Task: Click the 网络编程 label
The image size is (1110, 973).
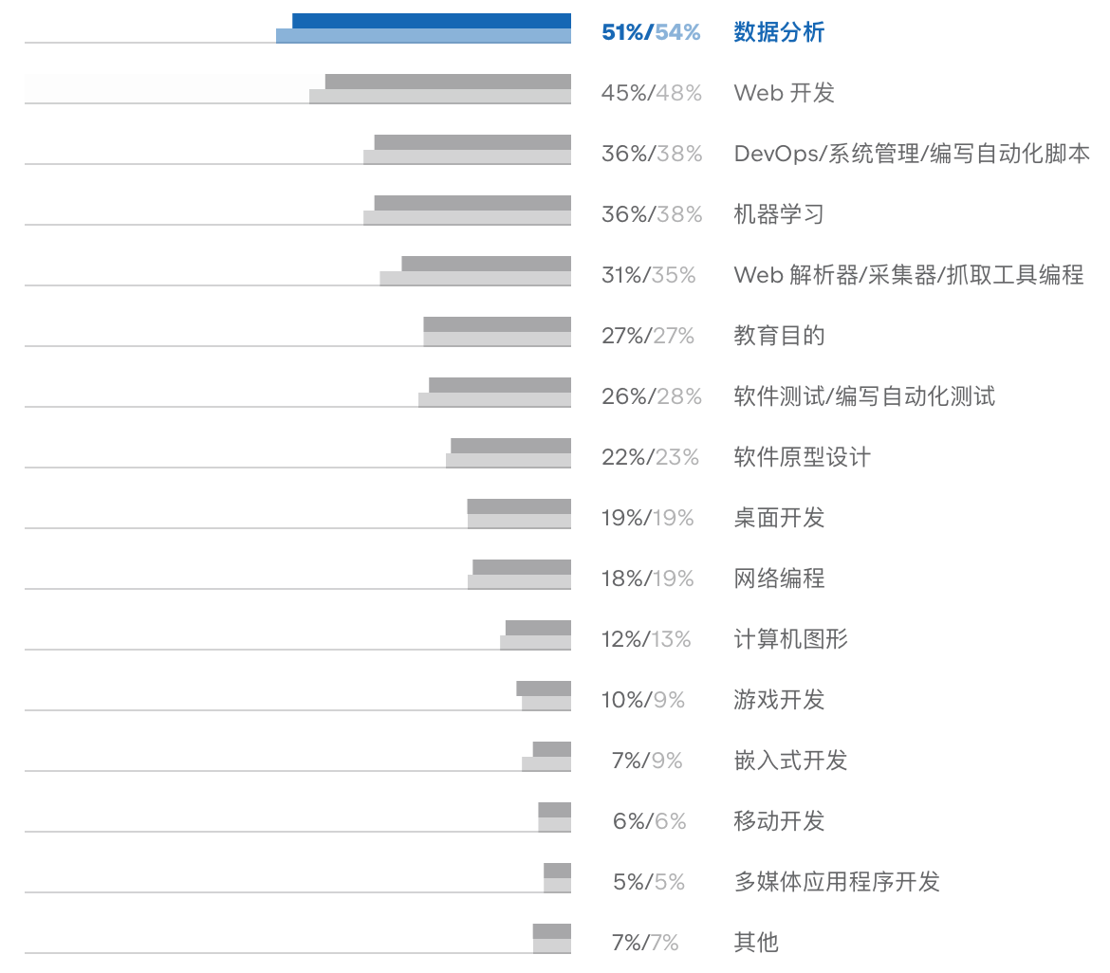Action: (x=779, y=578)
